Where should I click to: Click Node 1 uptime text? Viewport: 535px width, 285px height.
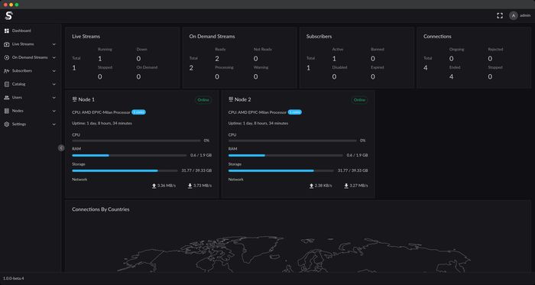102,124
